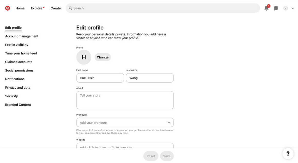Open the messages chat bubble icon
298x163 pixels.
point(276,8)
